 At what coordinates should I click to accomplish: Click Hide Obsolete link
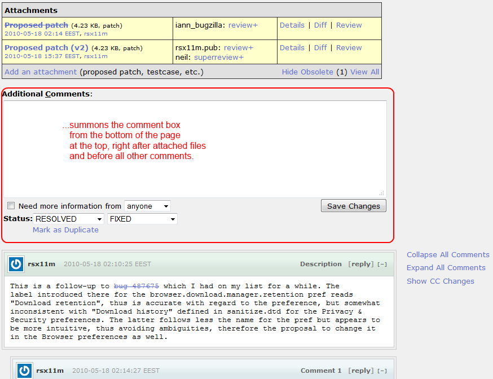[x=307, y=72]
